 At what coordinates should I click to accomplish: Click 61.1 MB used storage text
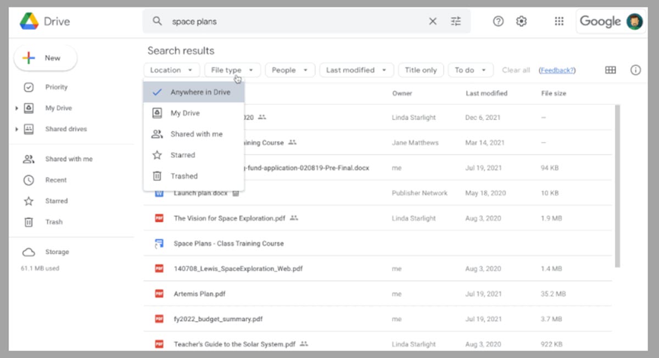coord(40,268)
